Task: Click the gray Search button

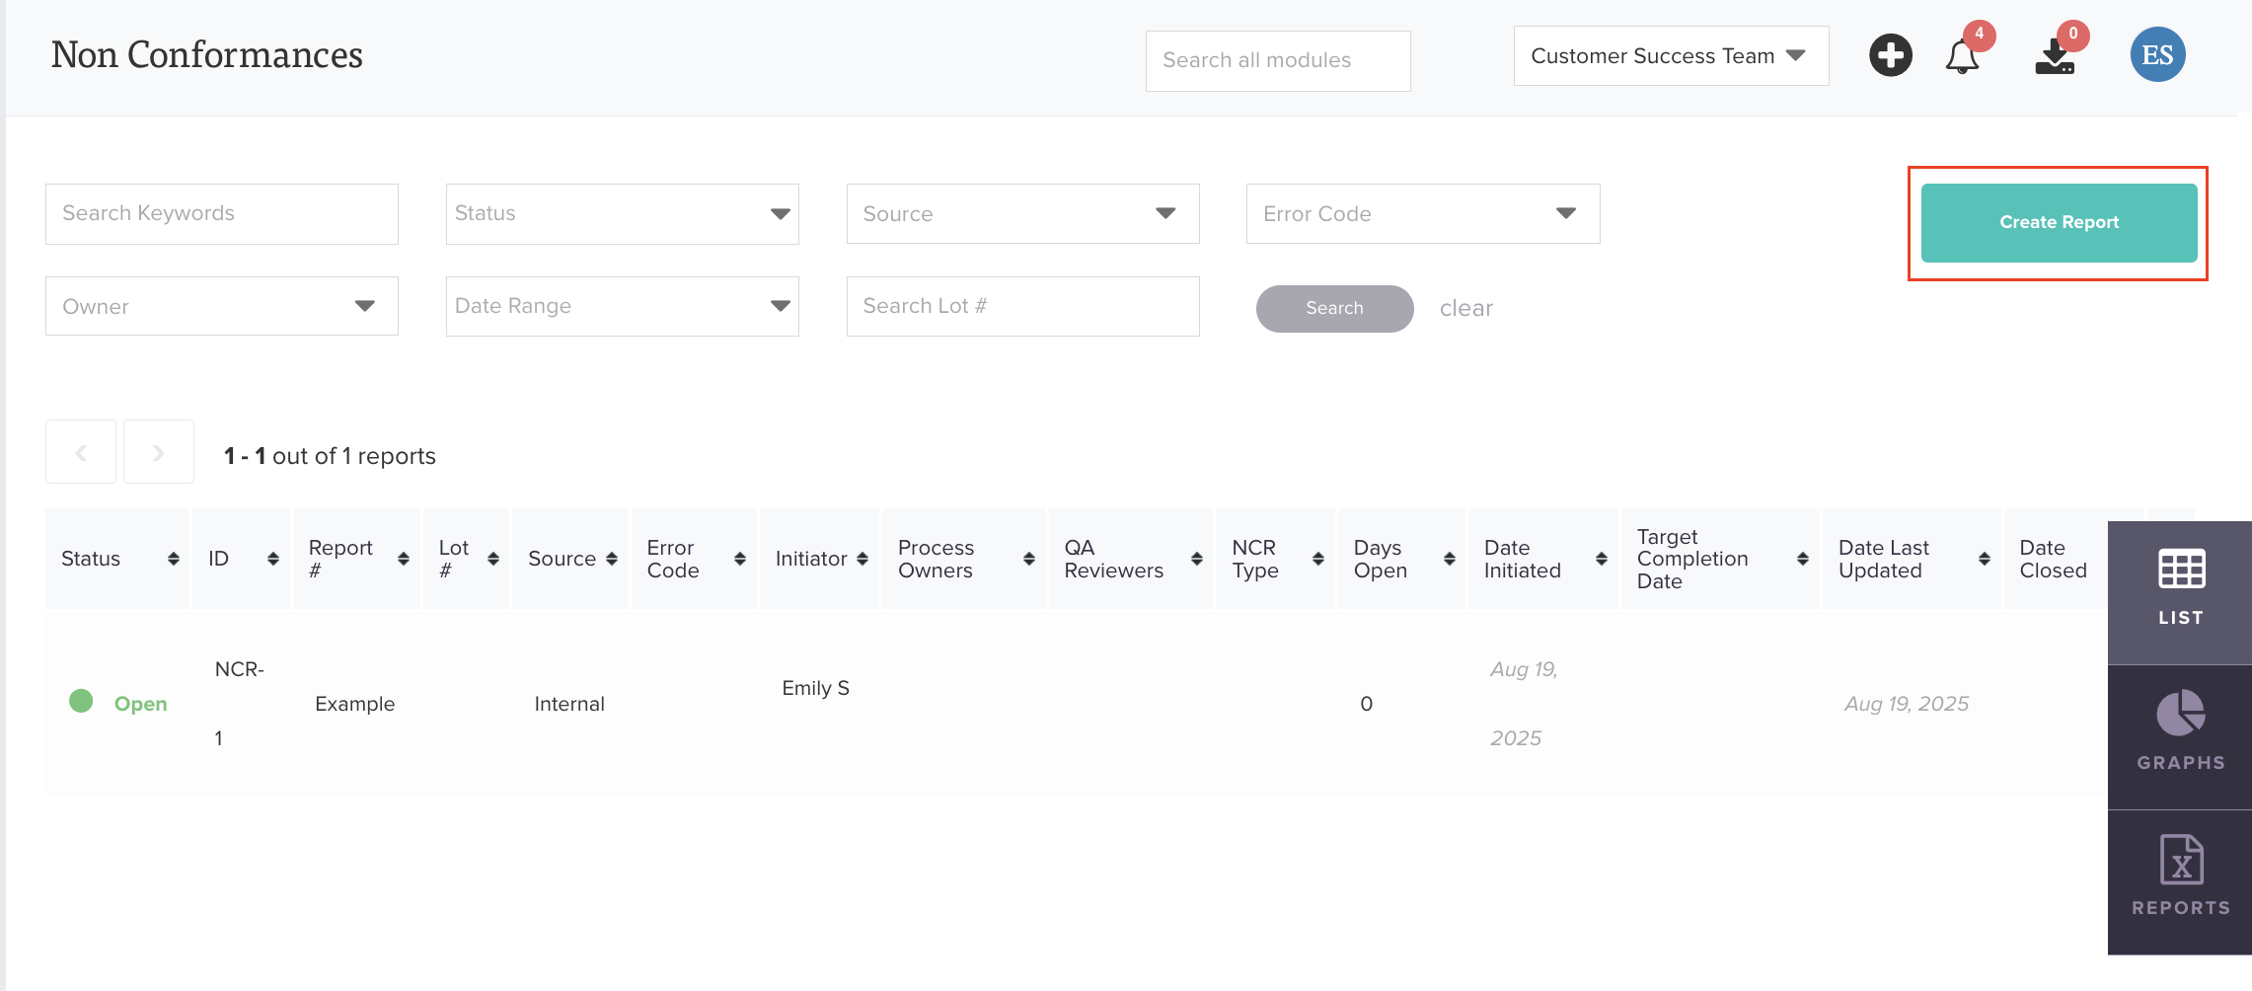Action: [1334, 309]
